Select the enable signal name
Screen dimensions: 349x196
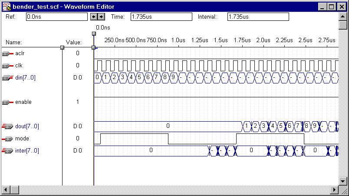pyautogui.click(x=23, y=102)
